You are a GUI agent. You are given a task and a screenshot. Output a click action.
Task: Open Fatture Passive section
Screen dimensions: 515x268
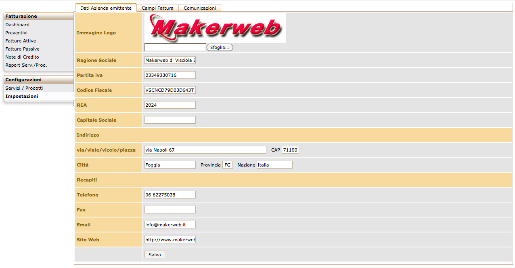tap(22, 49)
